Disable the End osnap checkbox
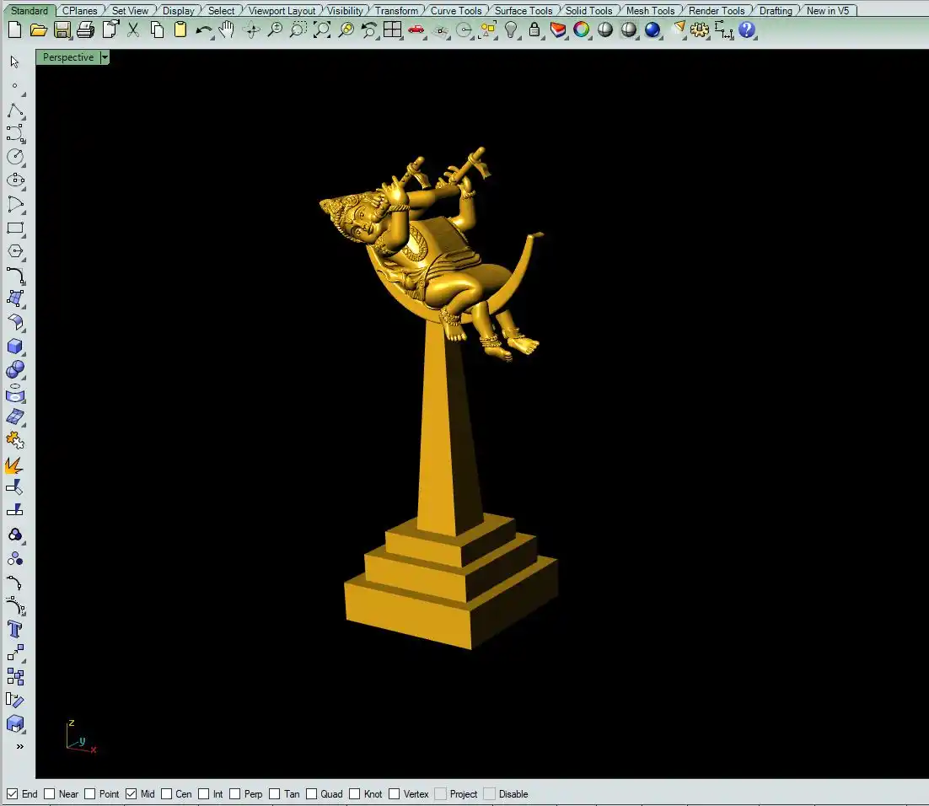This screenshot has width=929, height=806. 13,793
